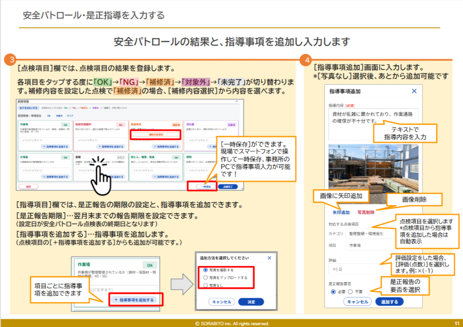Image resolution: width=463 pixels, height=327 pixels.
Task: Click 決定 in the add-method dialog
Action: point(251,302)
